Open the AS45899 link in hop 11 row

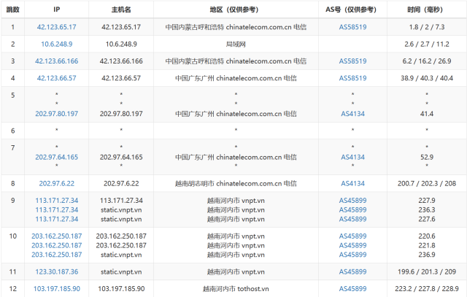[x=352, y=271]
